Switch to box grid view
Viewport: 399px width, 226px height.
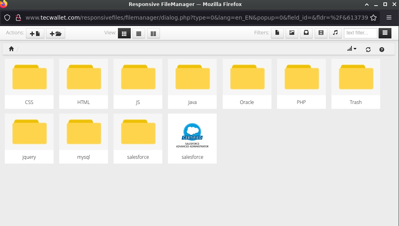click(124, 33)
